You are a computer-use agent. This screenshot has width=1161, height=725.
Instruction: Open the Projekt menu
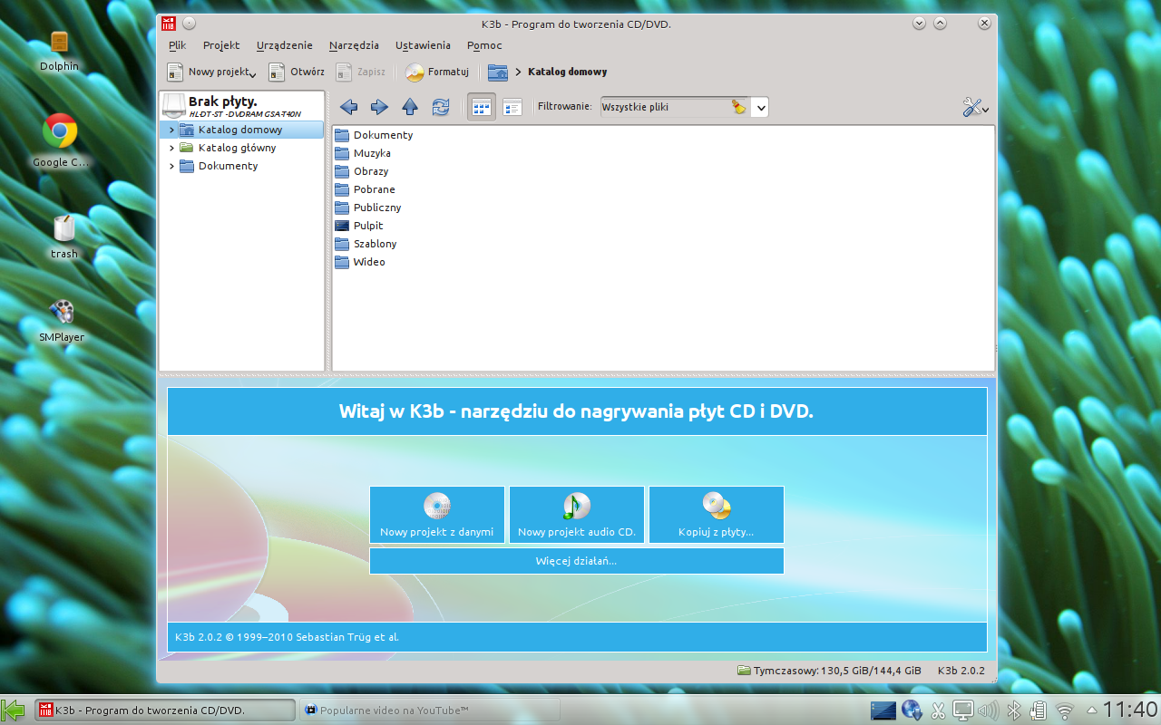click(x=221, y=45)
